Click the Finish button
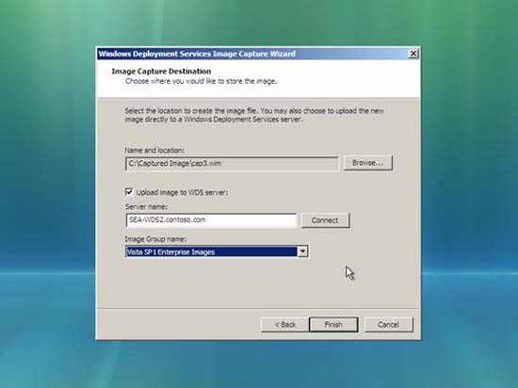Image resolution: width=518 pixels, height=388 pixels. point(333,325)
